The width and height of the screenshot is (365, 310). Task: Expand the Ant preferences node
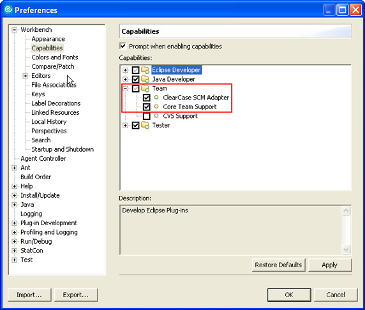pos(15,168)
